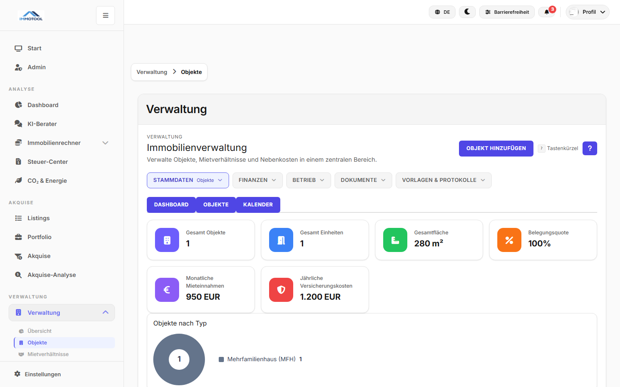Open the Barrierefreiheit settings
Viewport: 620px width, 387px height.
point(507,12)
